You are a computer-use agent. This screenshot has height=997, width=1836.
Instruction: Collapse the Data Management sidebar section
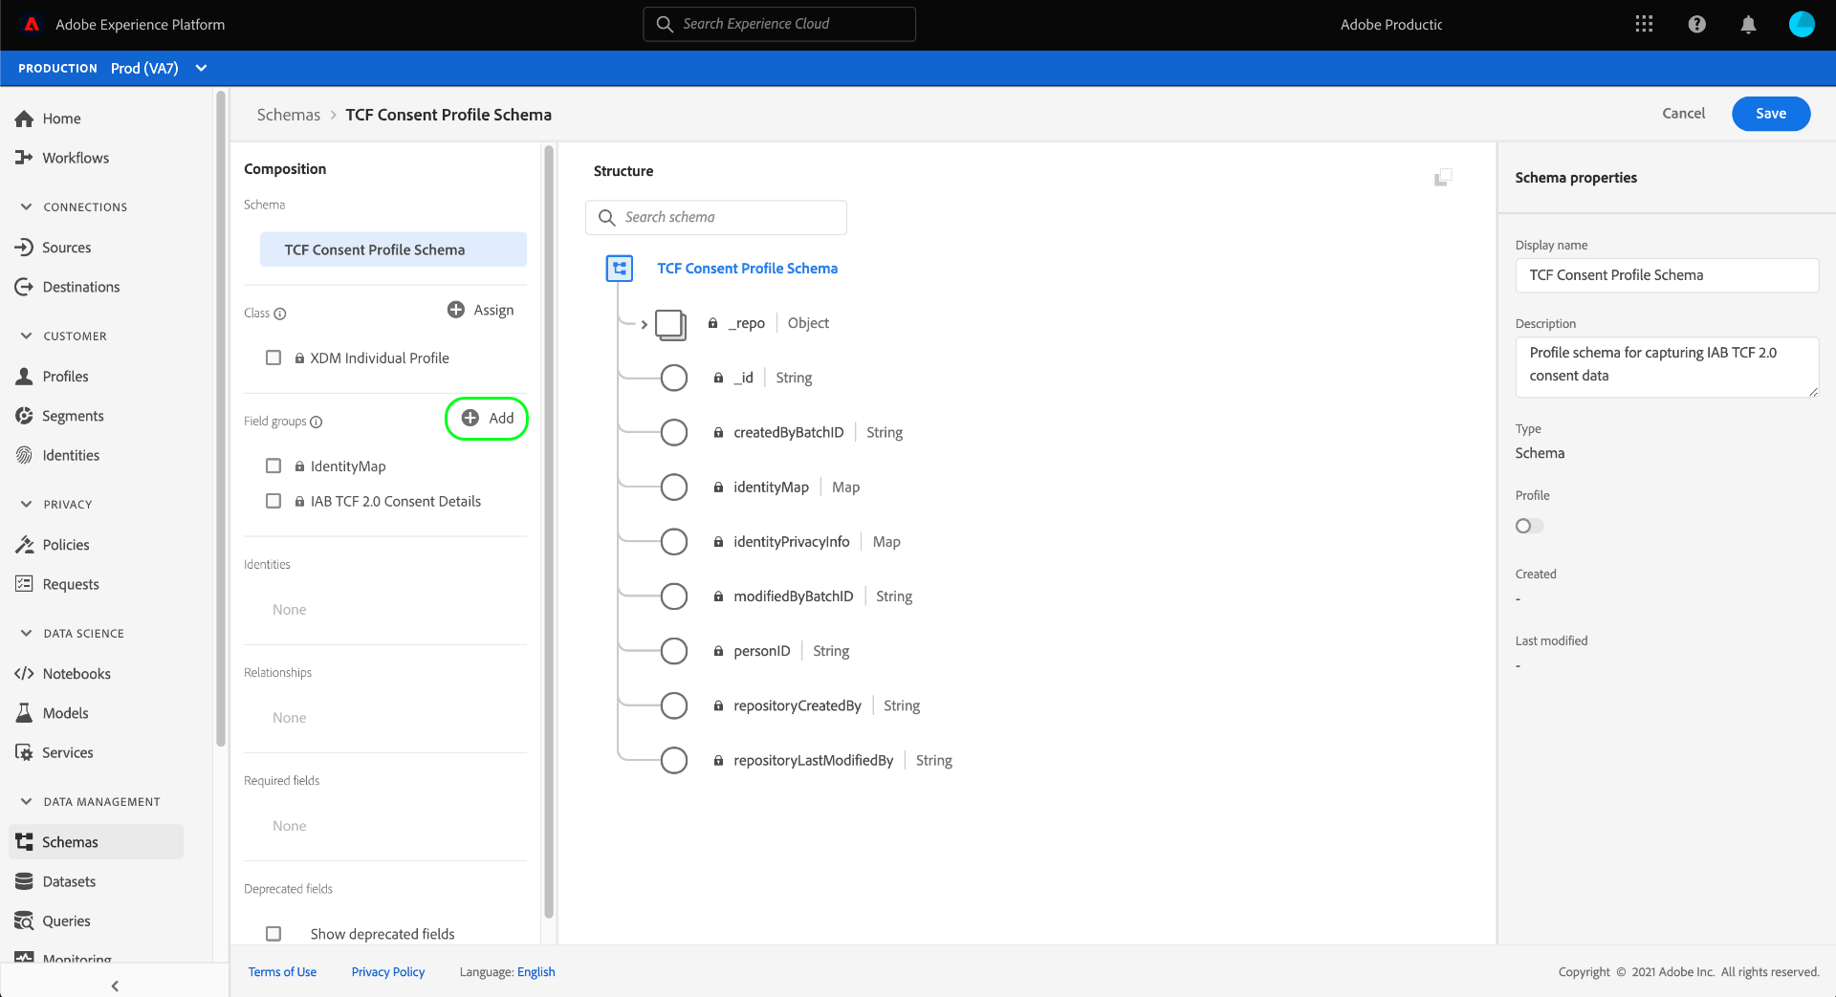26,801
